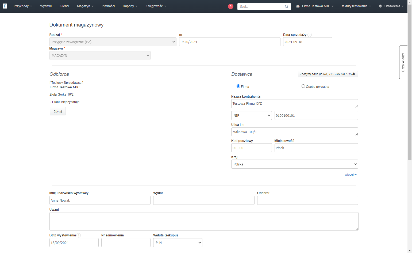Open the Baza Wiedzy side tab
Image resolution: width=412 pixels, height=253 pixels.
coord(403,62)
